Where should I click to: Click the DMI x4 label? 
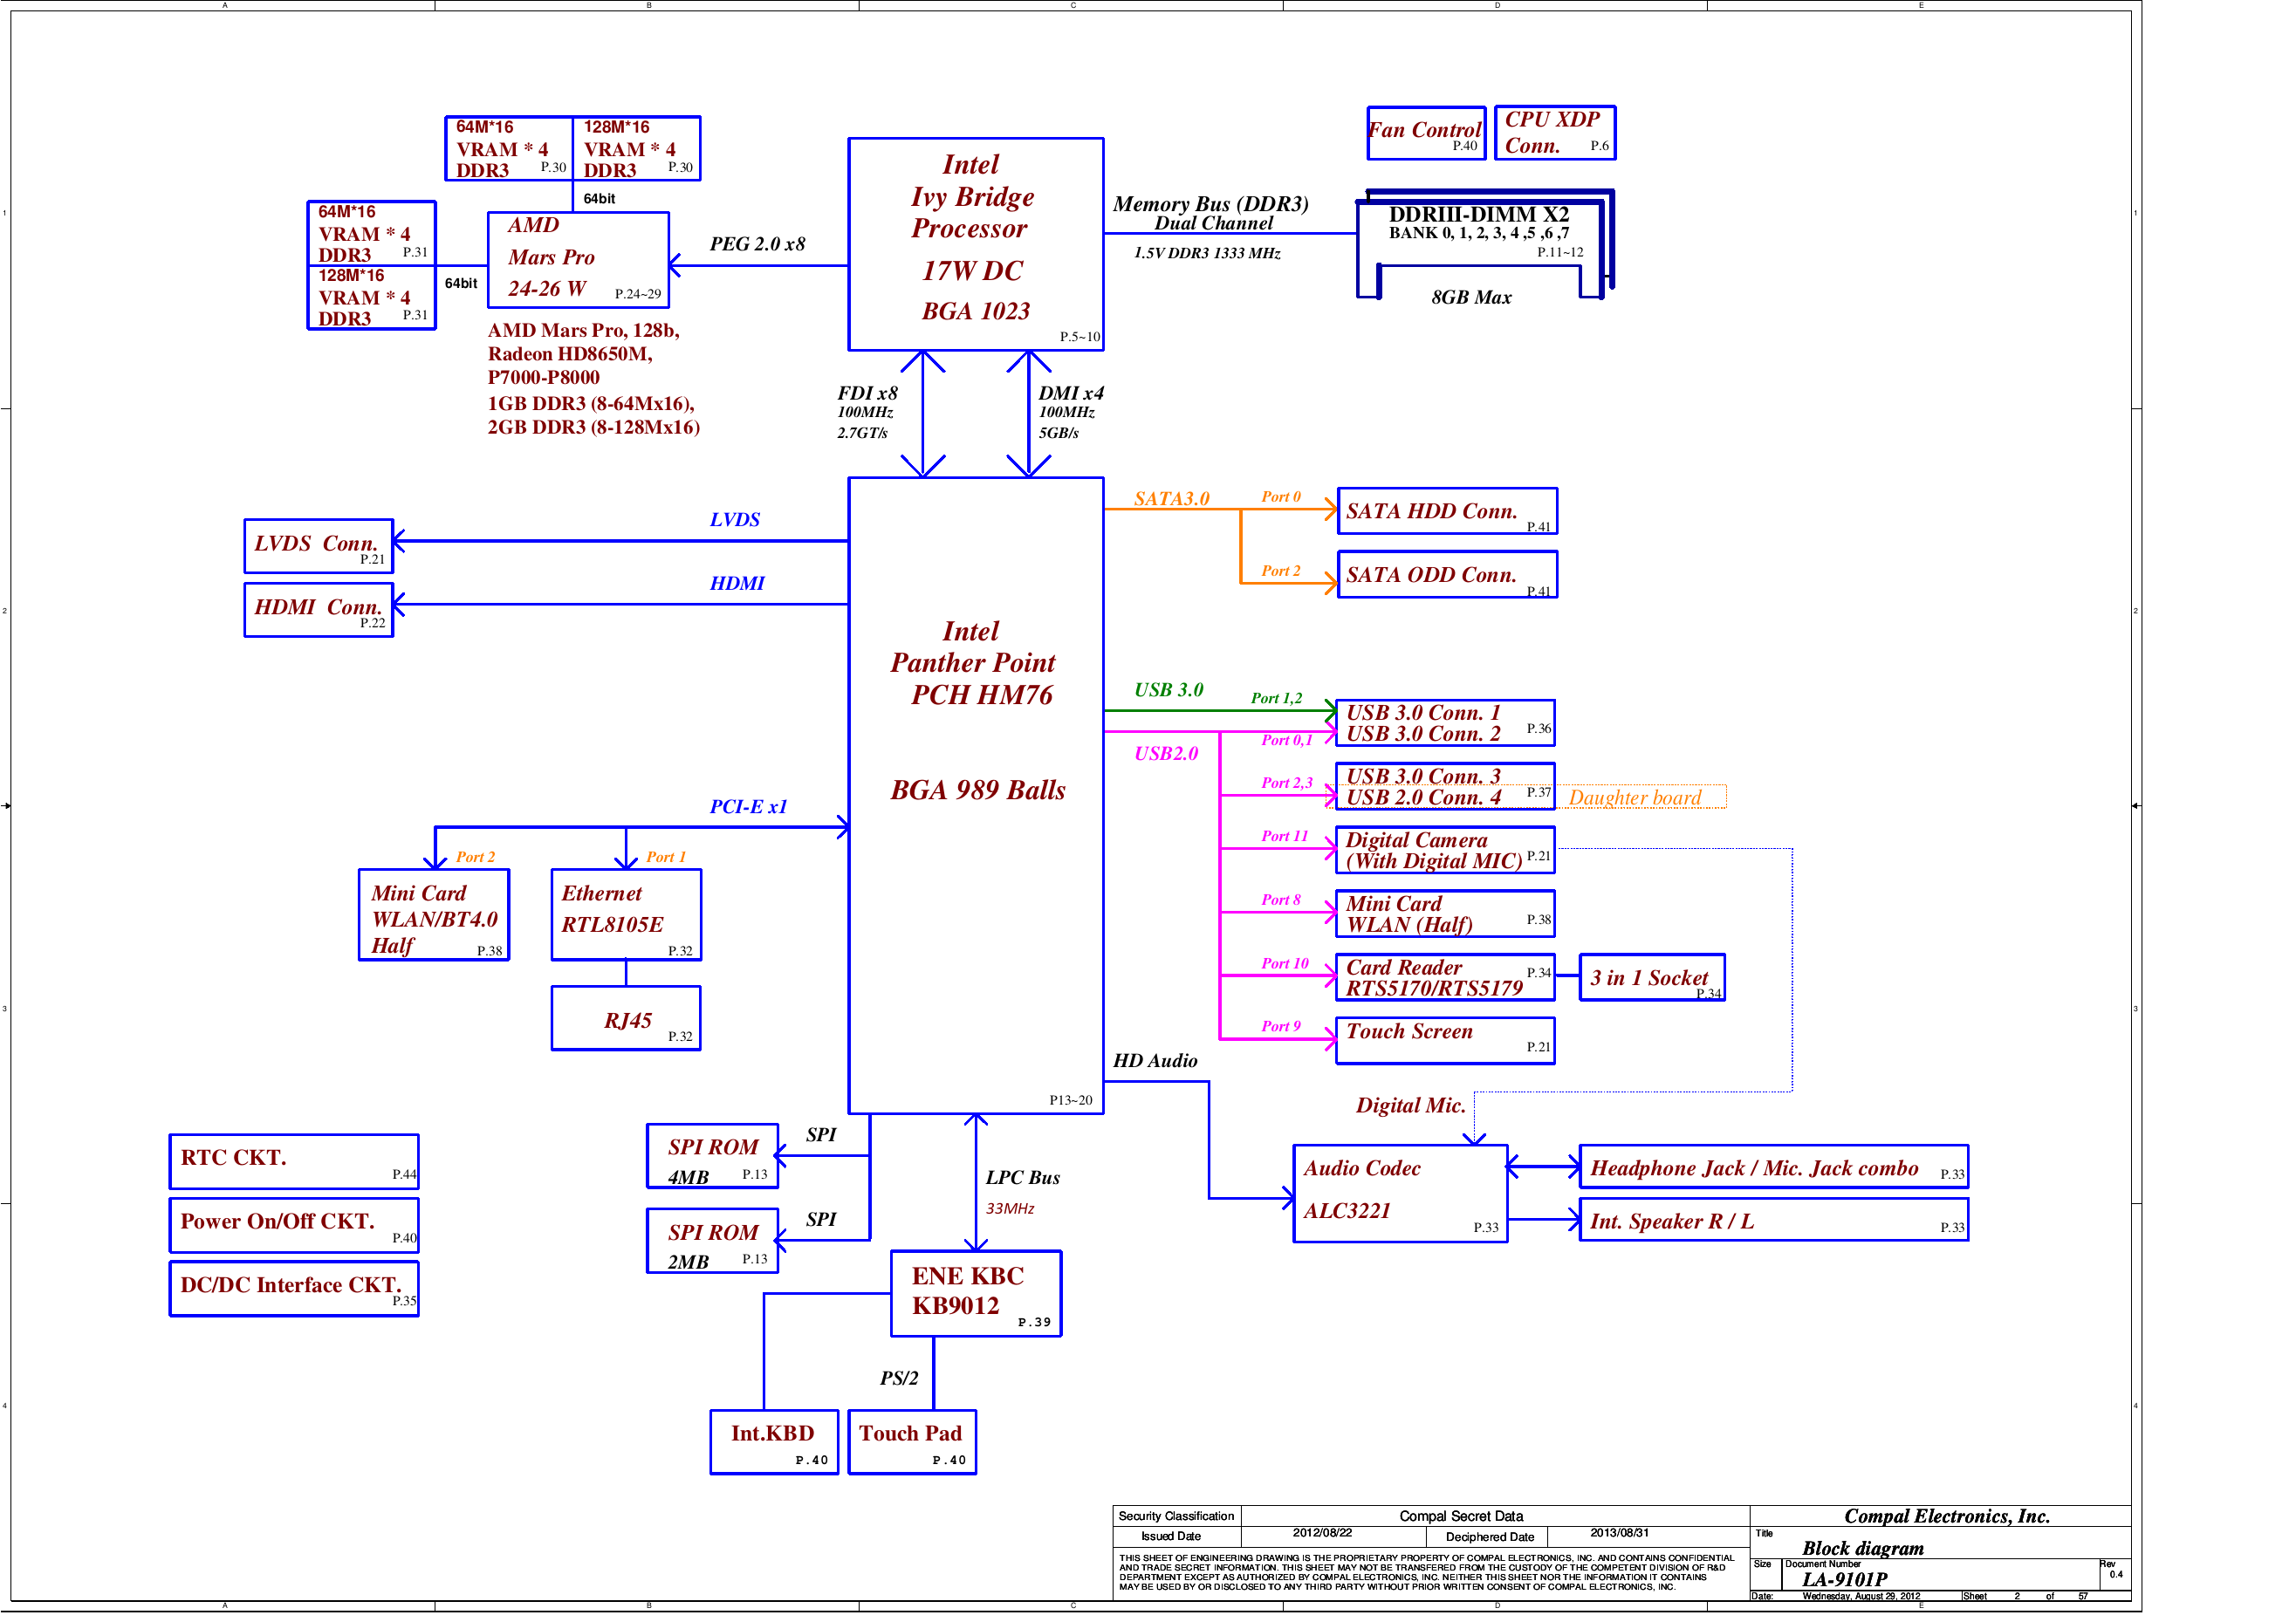(1071, 393)
